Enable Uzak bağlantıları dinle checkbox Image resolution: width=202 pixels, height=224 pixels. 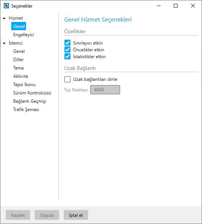point(67,79)
